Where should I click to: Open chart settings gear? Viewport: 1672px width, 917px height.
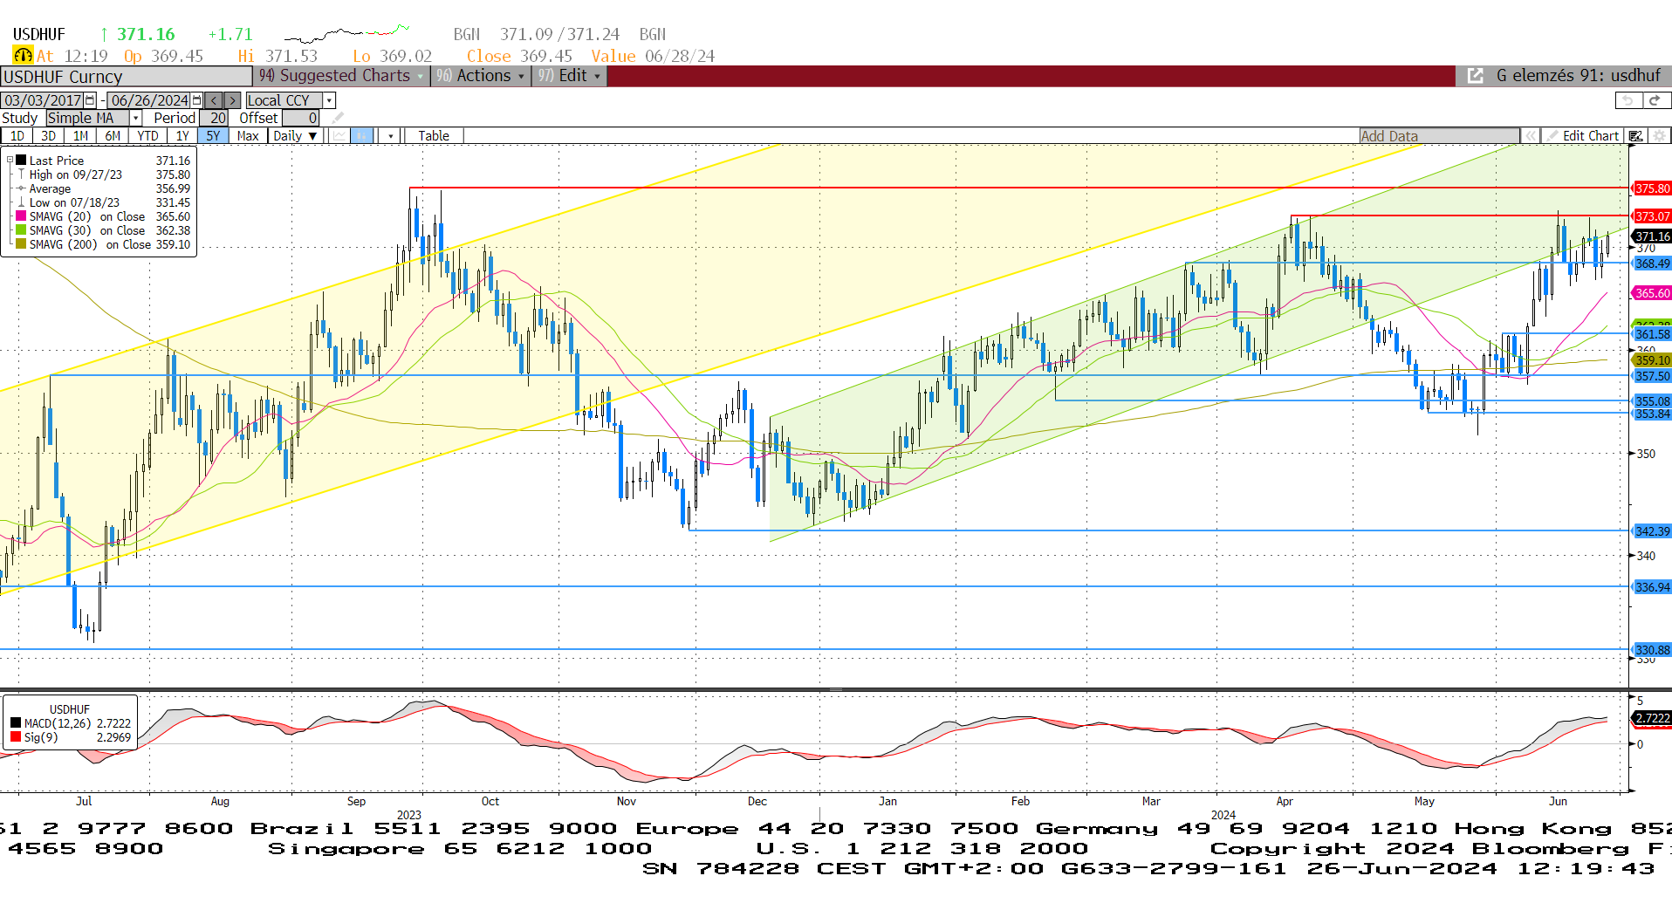point(1659,135)
